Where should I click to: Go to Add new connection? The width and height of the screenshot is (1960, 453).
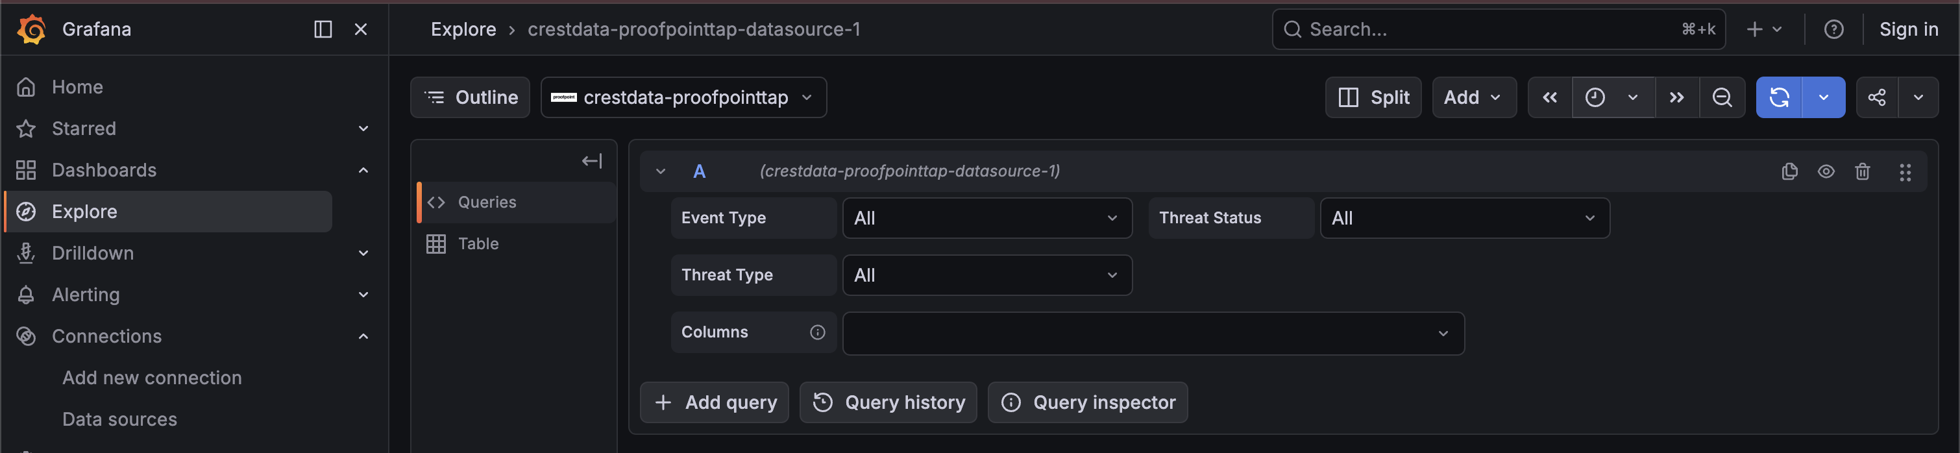(151, 378)
